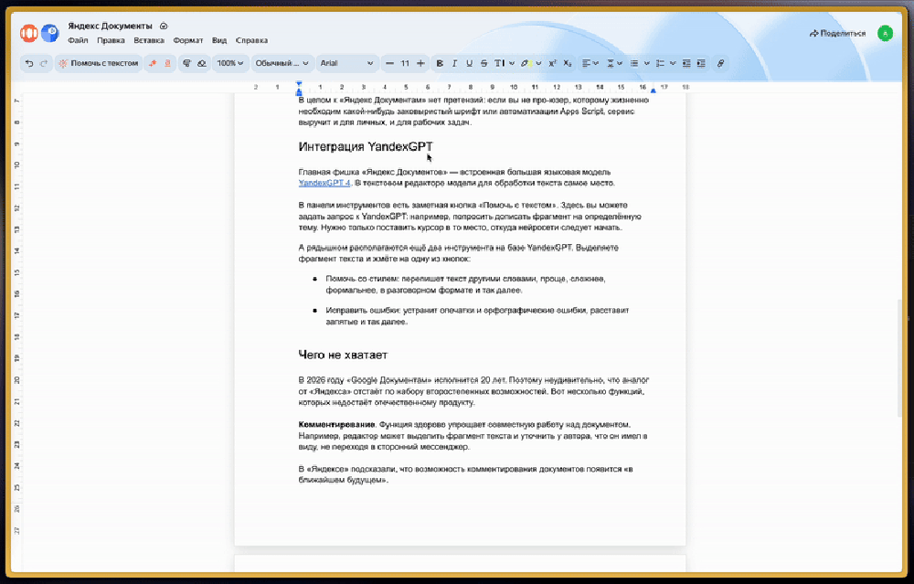This screenshot has width=914, height=584.
Task: Click the style helper sparkle icon
Action: (153, 64)
